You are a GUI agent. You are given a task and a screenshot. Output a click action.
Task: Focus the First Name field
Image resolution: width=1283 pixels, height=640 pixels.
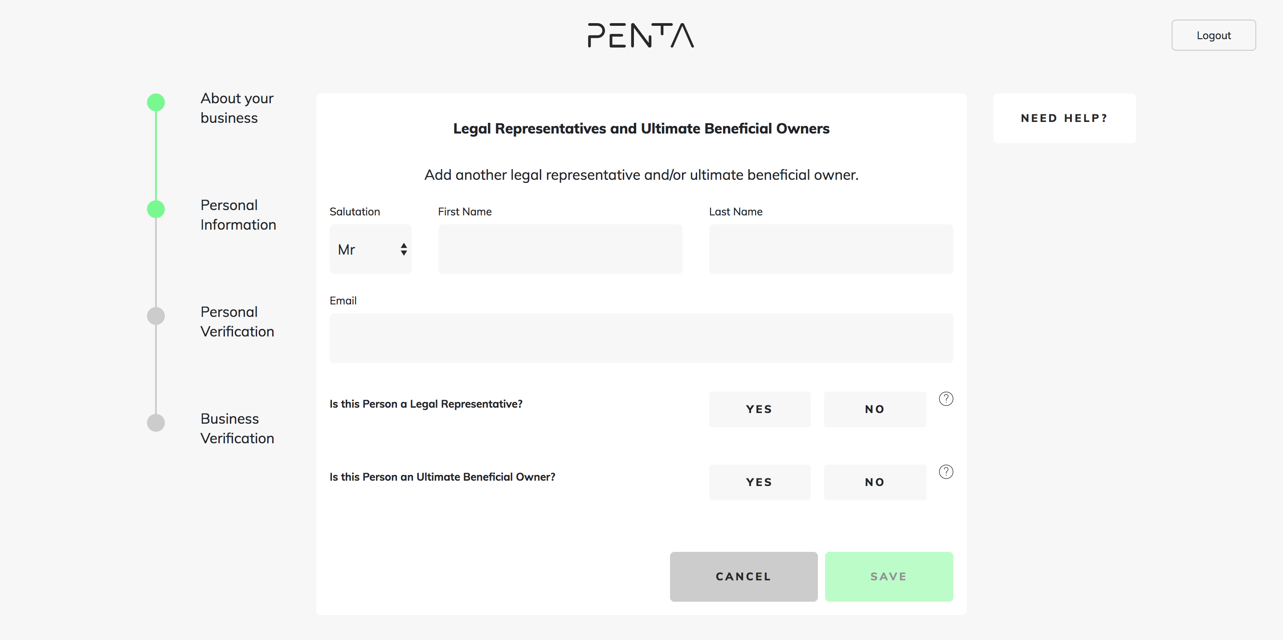[x=560, y=249]
